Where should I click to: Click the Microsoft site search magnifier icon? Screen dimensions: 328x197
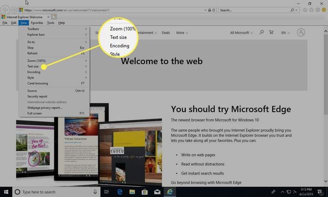coord(261,32)
